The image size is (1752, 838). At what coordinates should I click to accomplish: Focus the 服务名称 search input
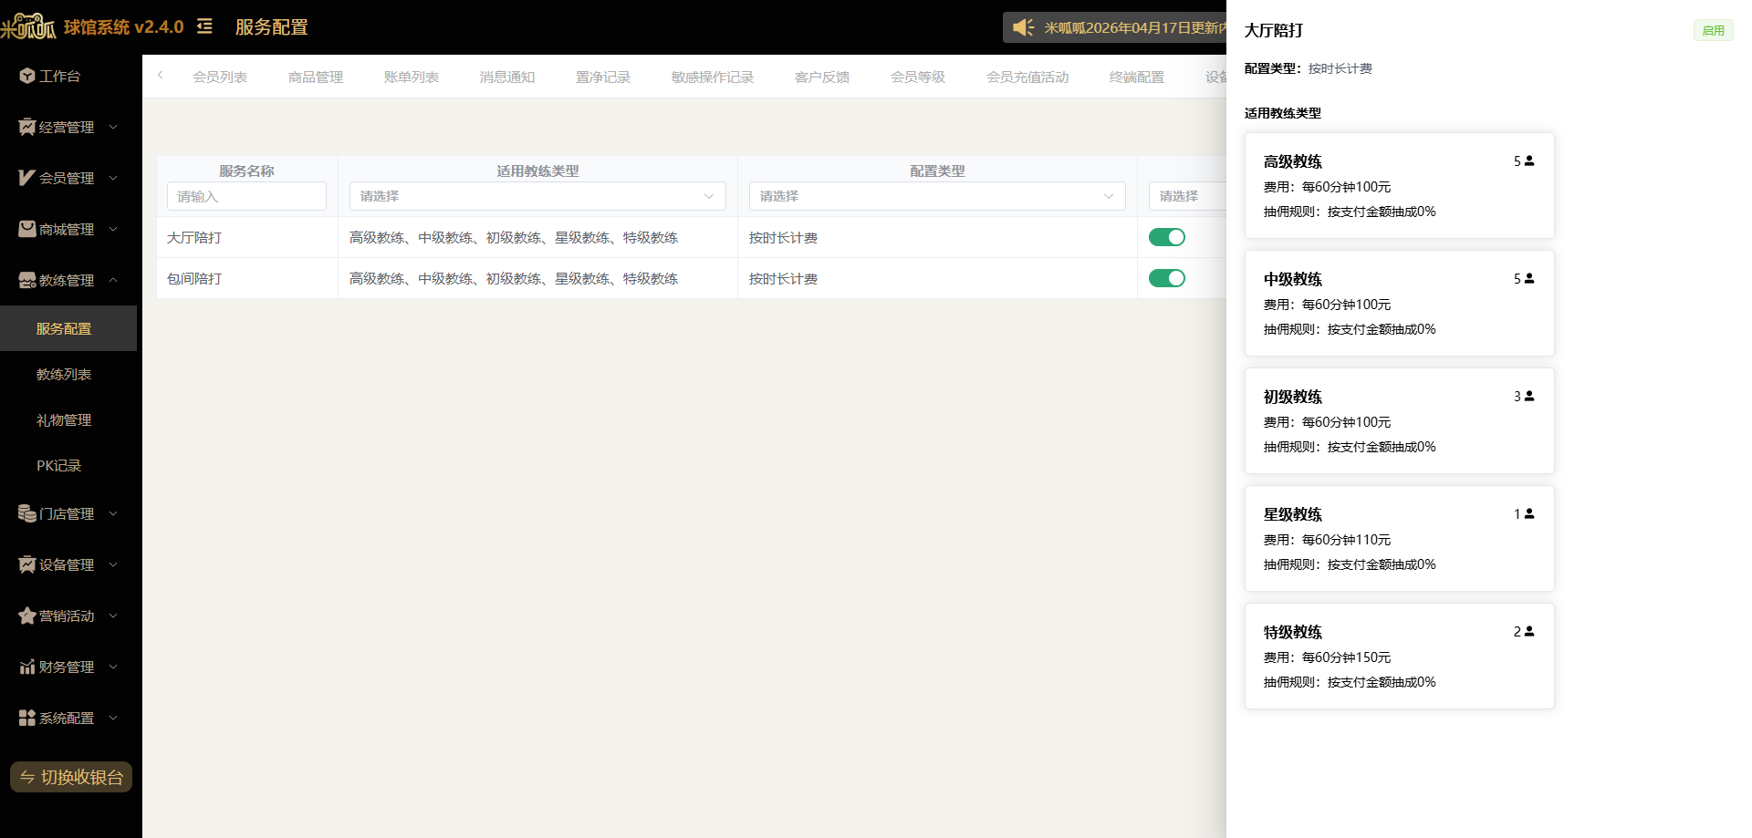(246, 196)
